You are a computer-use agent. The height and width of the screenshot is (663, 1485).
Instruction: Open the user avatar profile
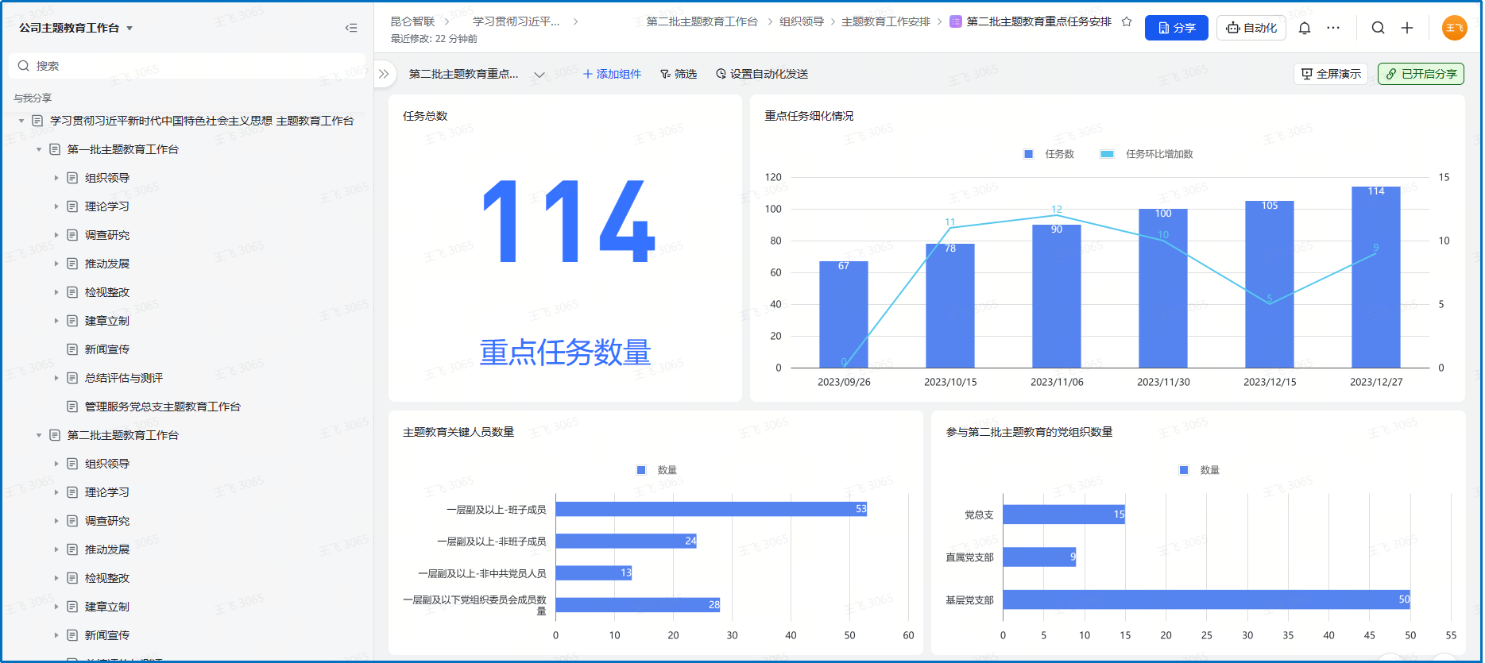(1454, 28)
